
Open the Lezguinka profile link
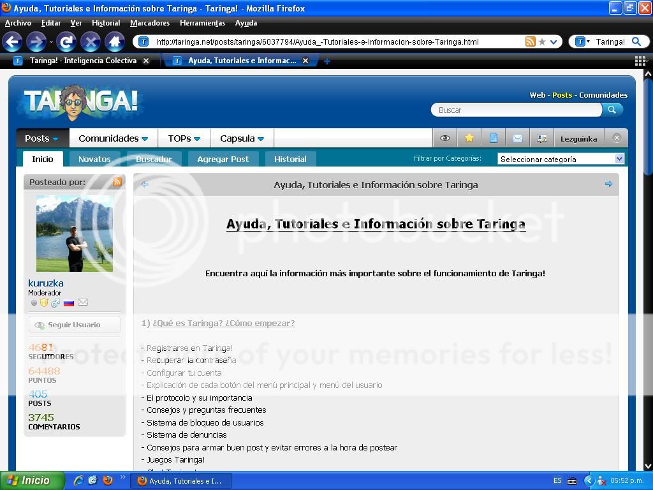578,138
